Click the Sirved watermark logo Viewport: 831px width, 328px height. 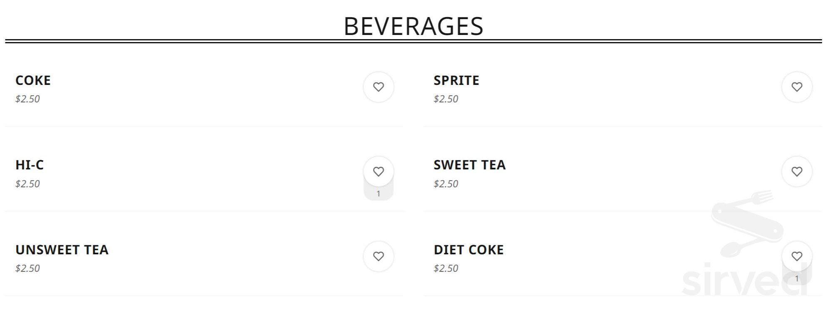point(745,246)
